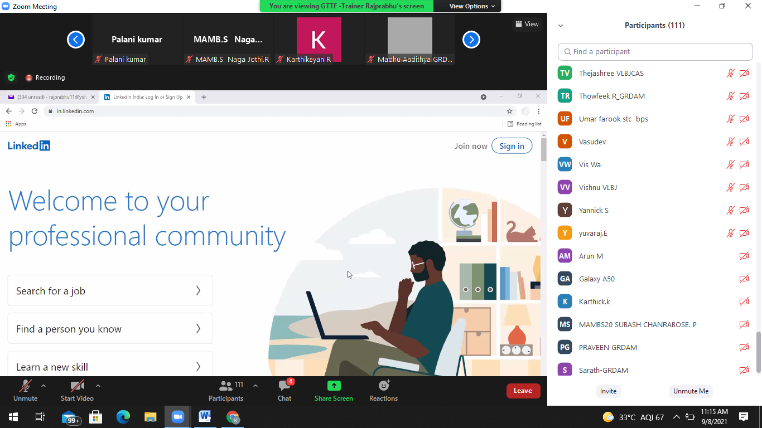
Task: Open the Reactions emoji icon
Action: click(384, 386)
